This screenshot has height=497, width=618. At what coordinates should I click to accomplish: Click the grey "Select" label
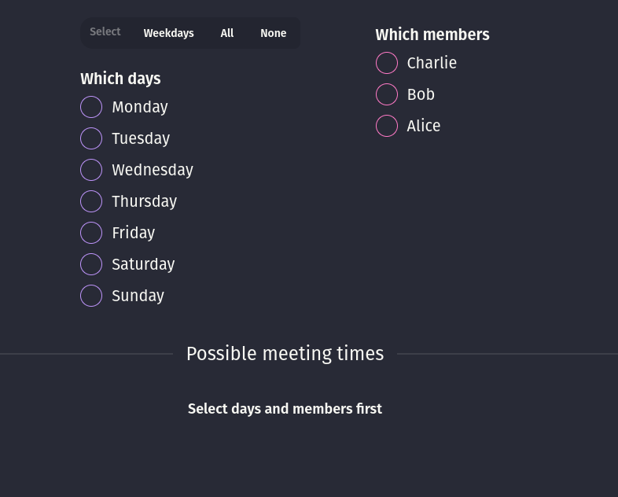click(x=105, y=32)
